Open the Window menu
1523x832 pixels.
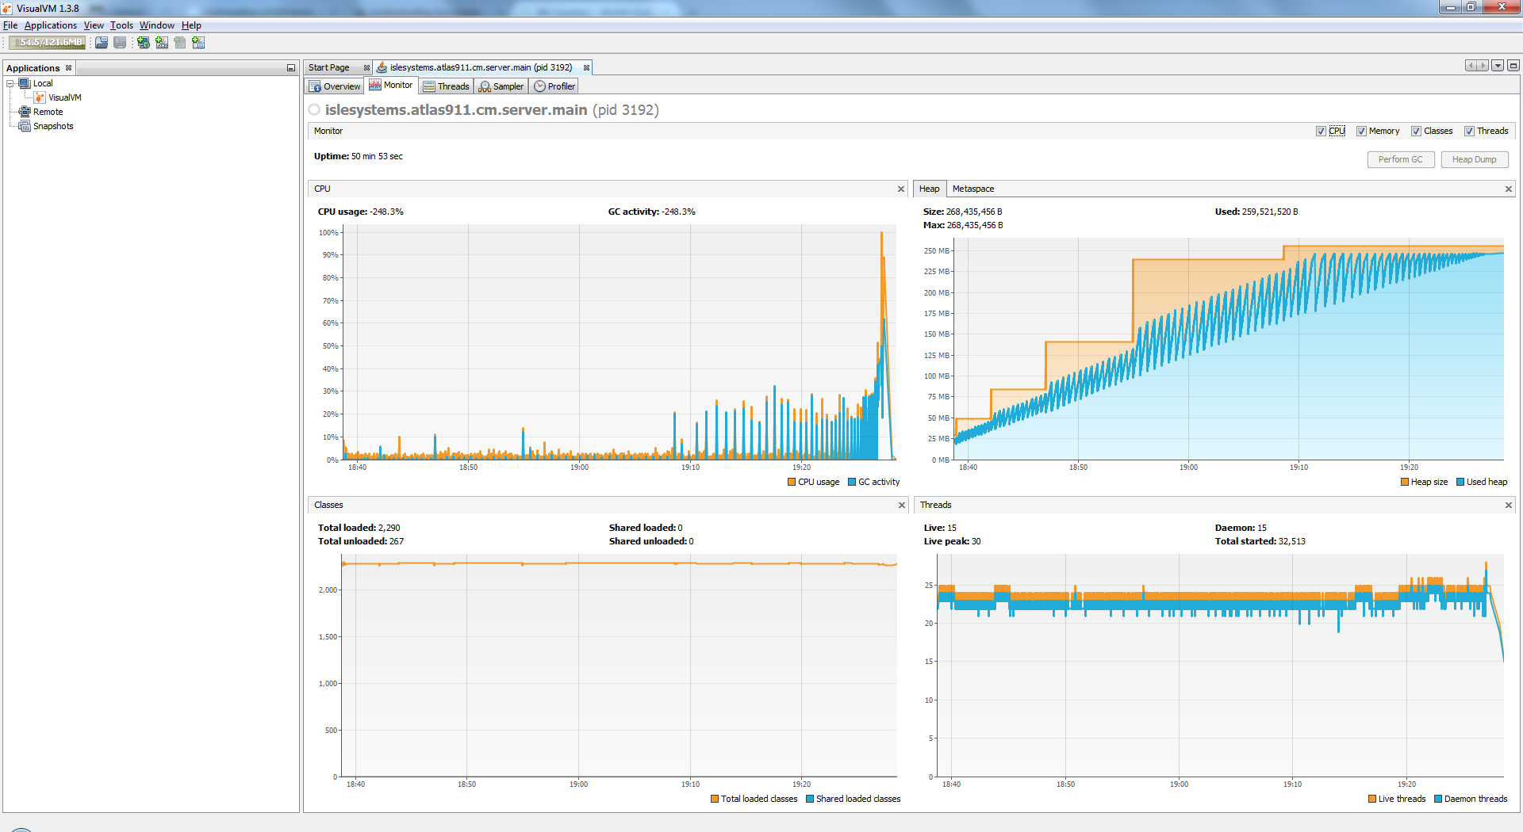click(x=157, y=25)
